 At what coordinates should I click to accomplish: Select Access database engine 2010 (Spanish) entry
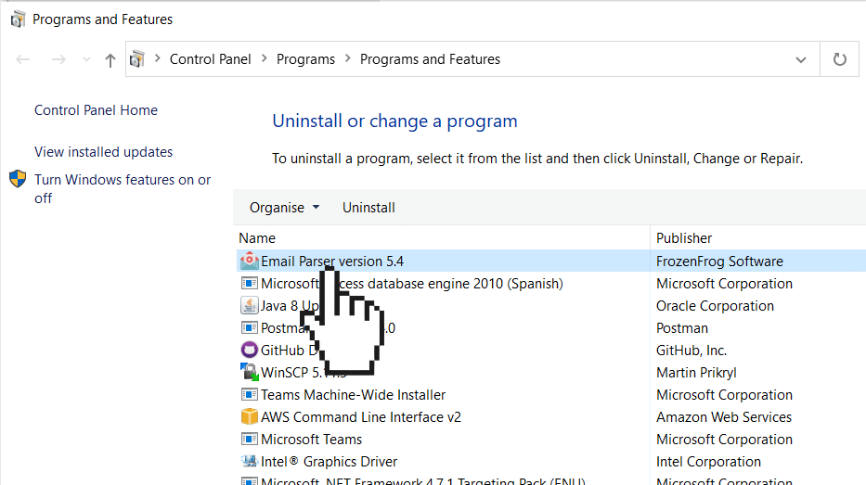pyautogui.click(x=412, y=284)
